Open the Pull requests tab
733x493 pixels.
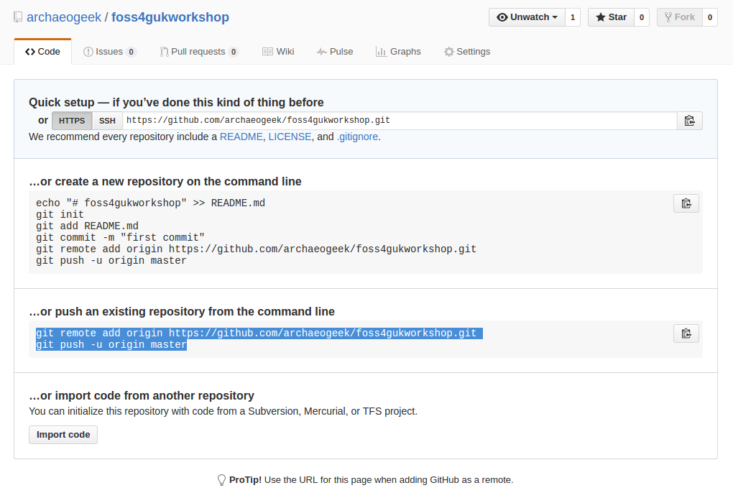coord(198,52)
